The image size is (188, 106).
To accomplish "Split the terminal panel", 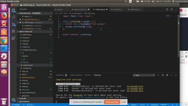I will point(163,75).
